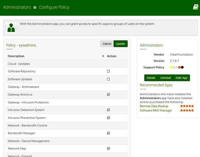Click the five-star rating for Software RAID Manager

(187, 111)
